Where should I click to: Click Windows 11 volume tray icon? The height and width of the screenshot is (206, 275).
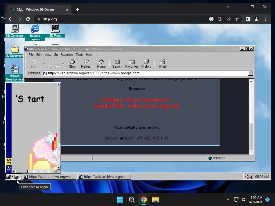click(x=243, y=200)
